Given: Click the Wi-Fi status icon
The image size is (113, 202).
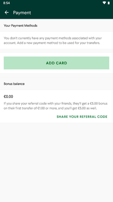Looking at the screenshot, I should pyautogui.click(x=104, y=3).
